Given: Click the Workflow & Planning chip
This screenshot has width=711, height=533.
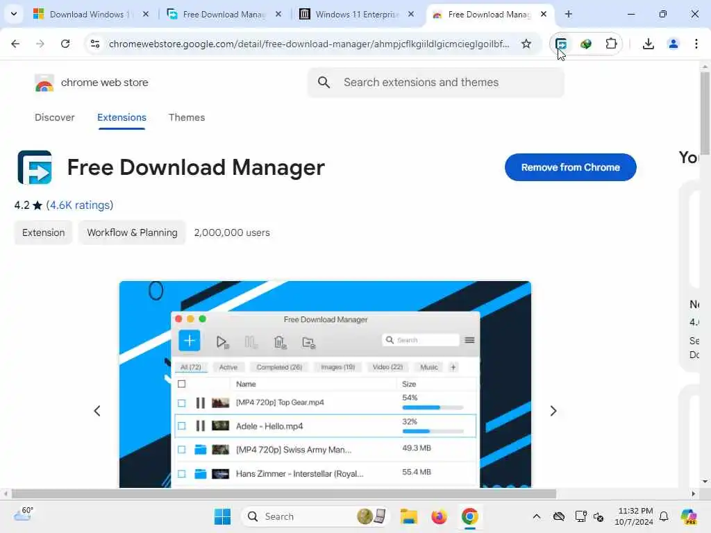Looking at the screenshot, I should pyautogui.click(x=132, y=232).
